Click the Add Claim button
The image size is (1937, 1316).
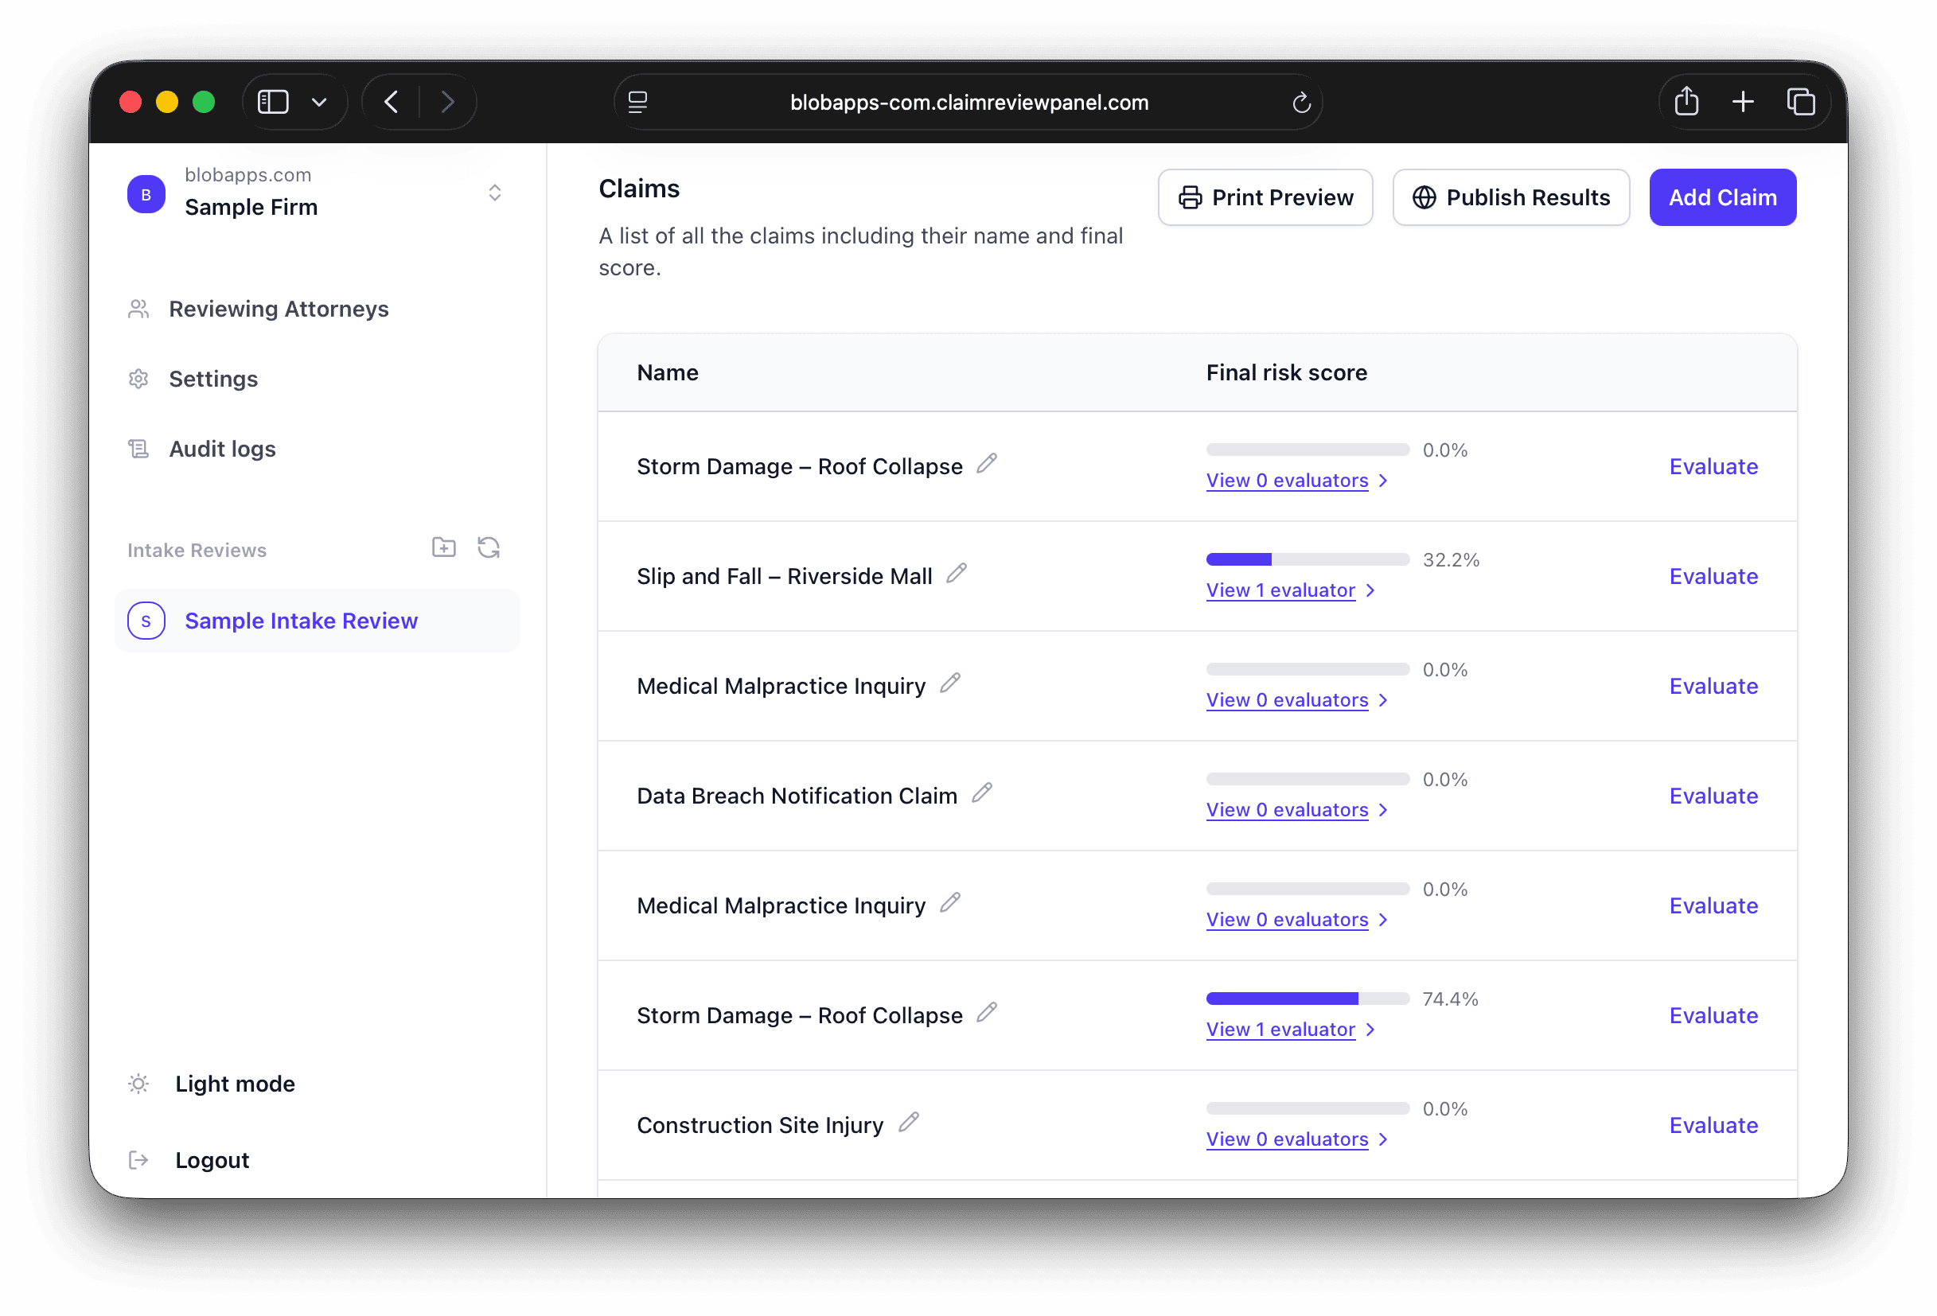[1722, 197]
